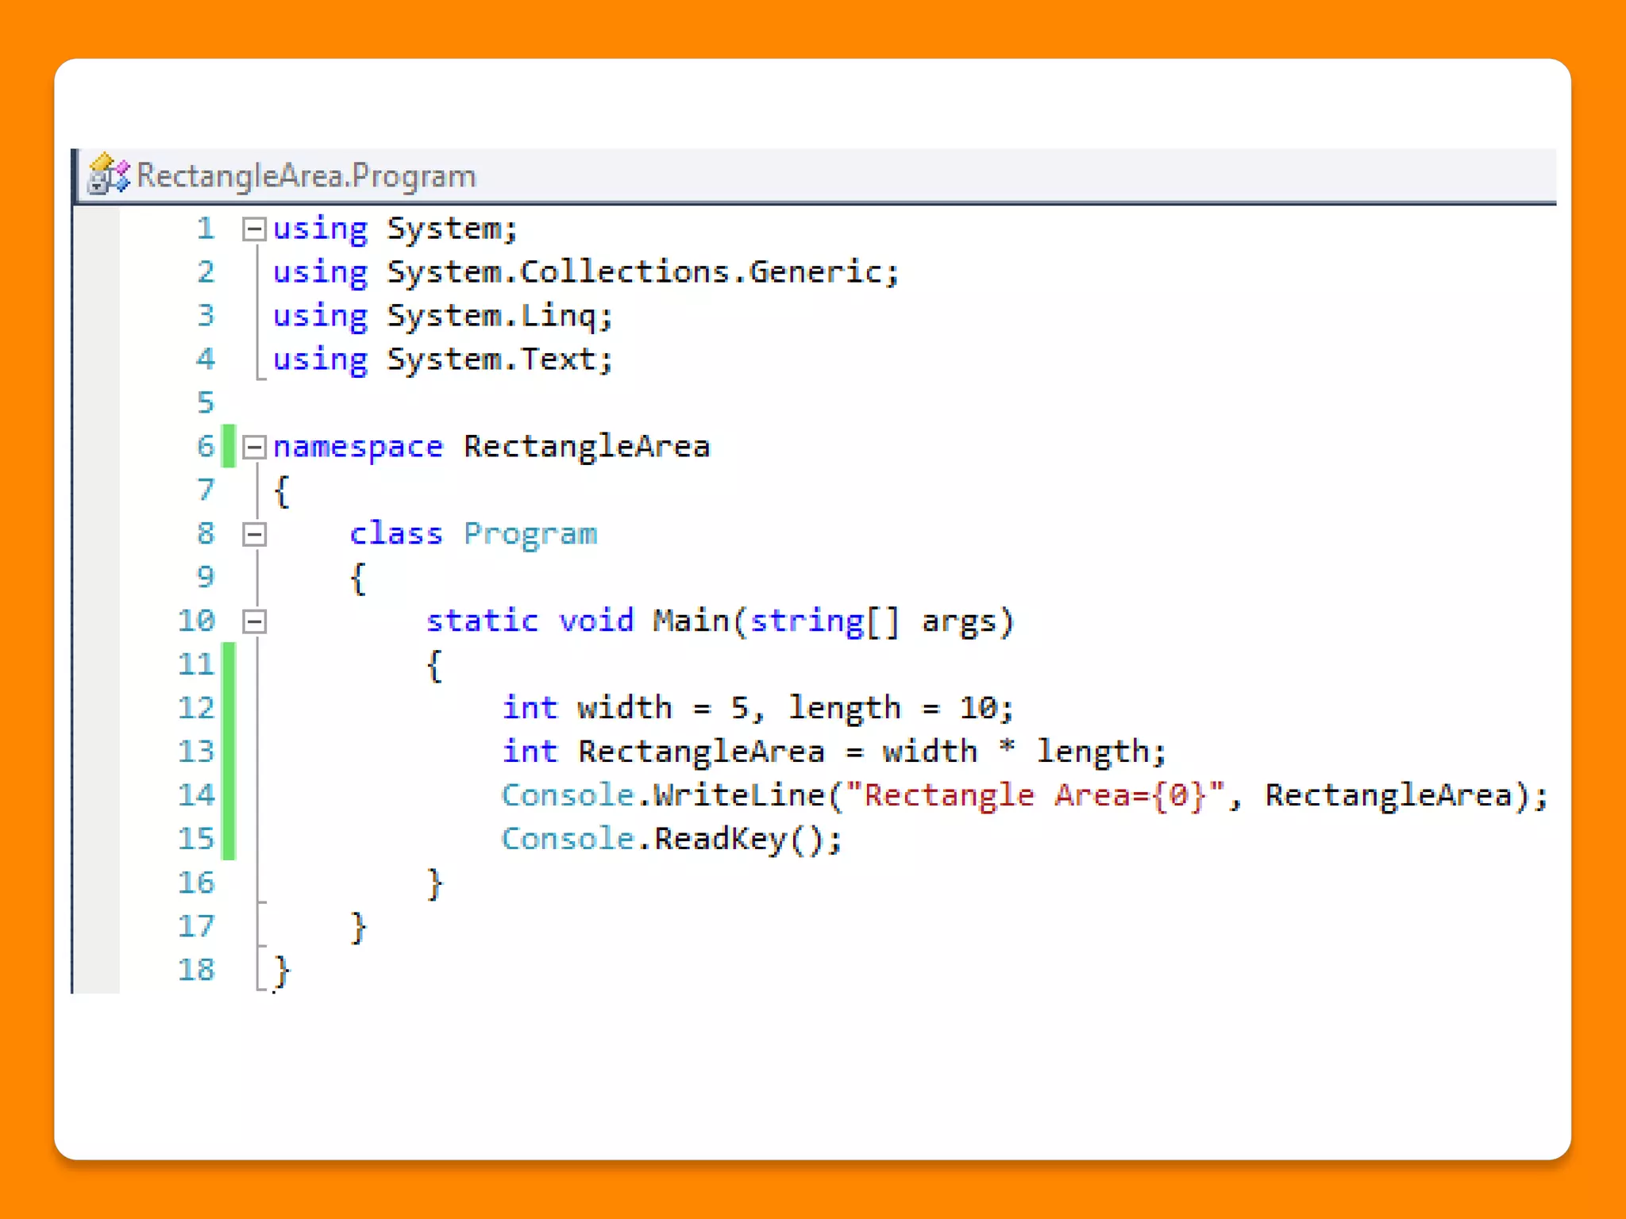The height and width of the screenshot is (1219, 1626).
Task: Click 'System.Text' on line 4
Action: coord(491,360)
